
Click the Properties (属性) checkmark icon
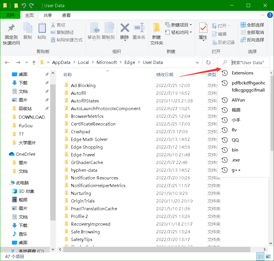tap(203, 28)
